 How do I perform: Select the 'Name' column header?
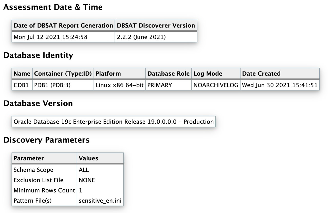pyautogui.click(x=22, y=74)
